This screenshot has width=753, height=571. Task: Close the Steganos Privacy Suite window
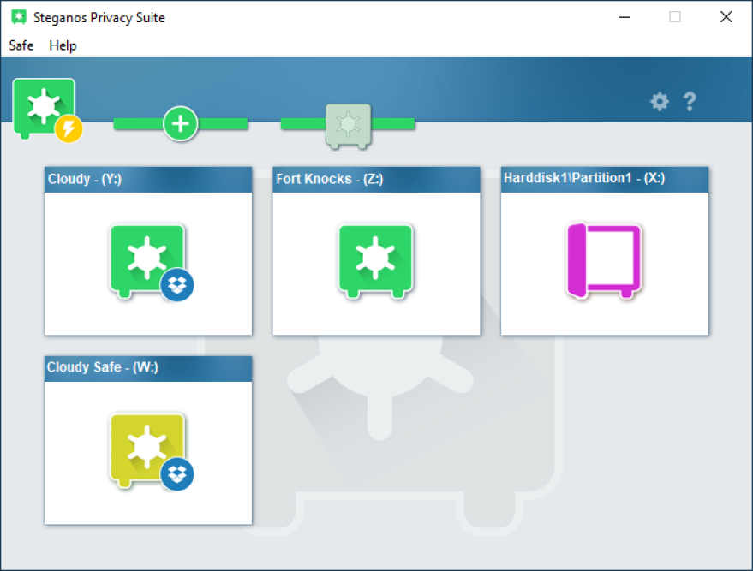click(726, 17)
